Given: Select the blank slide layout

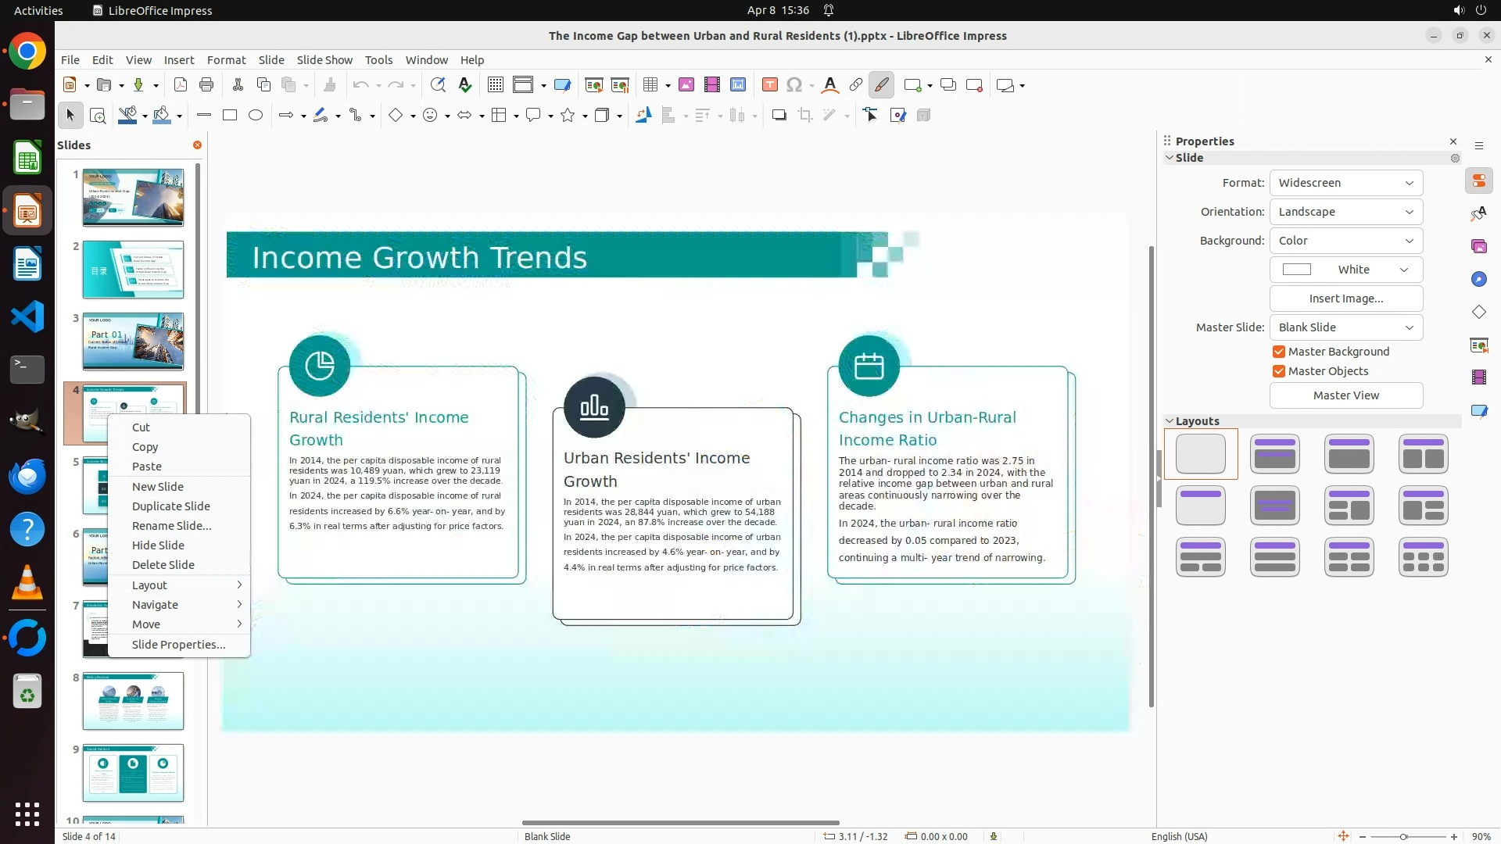Looking at the screenshot, I should point(1201,453).
